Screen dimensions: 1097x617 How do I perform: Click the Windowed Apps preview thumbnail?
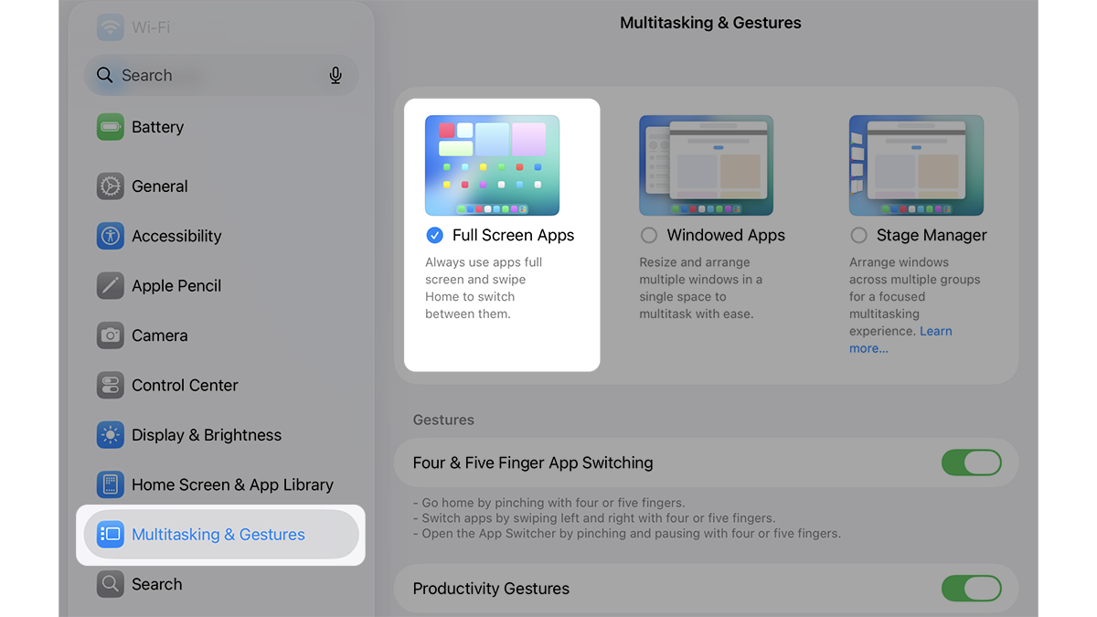point(706,165)
